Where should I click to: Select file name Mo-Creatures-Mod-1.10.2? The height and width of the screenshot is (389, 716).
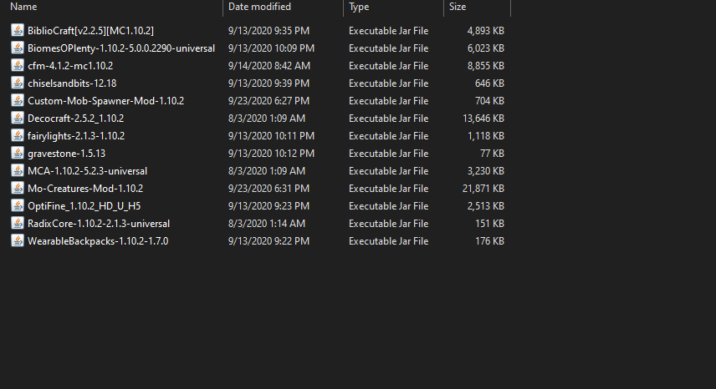tap(85, 189)
